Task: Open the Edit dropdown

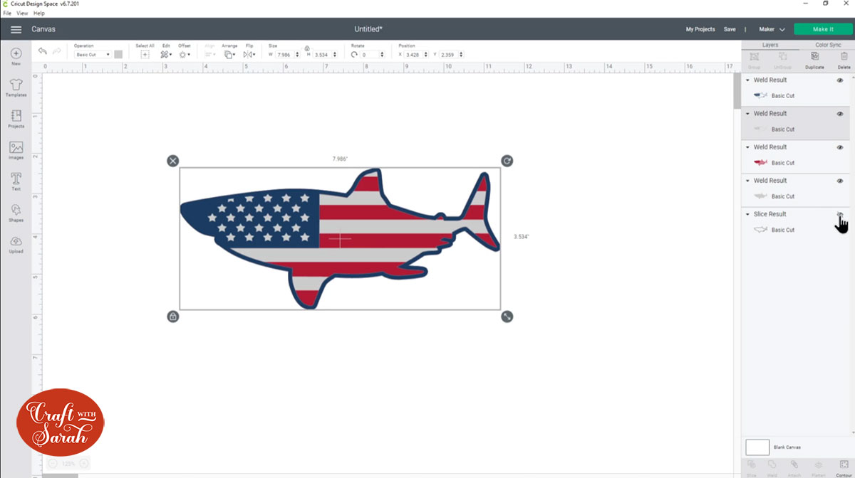Action: pos(165,54)
